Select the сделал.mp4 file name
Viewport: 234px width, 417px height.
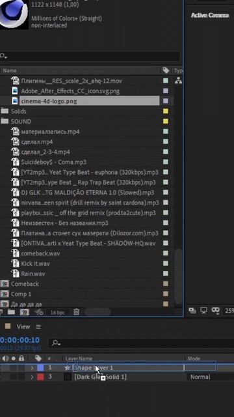click(x=37, y=142)
